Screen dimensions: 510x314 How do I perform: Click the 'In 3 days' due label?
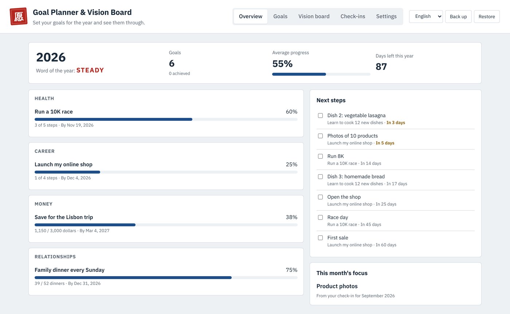(396, 123)
